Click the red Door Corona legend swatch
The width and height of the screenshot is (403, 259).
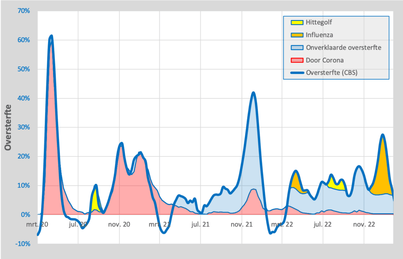(297, 60)
